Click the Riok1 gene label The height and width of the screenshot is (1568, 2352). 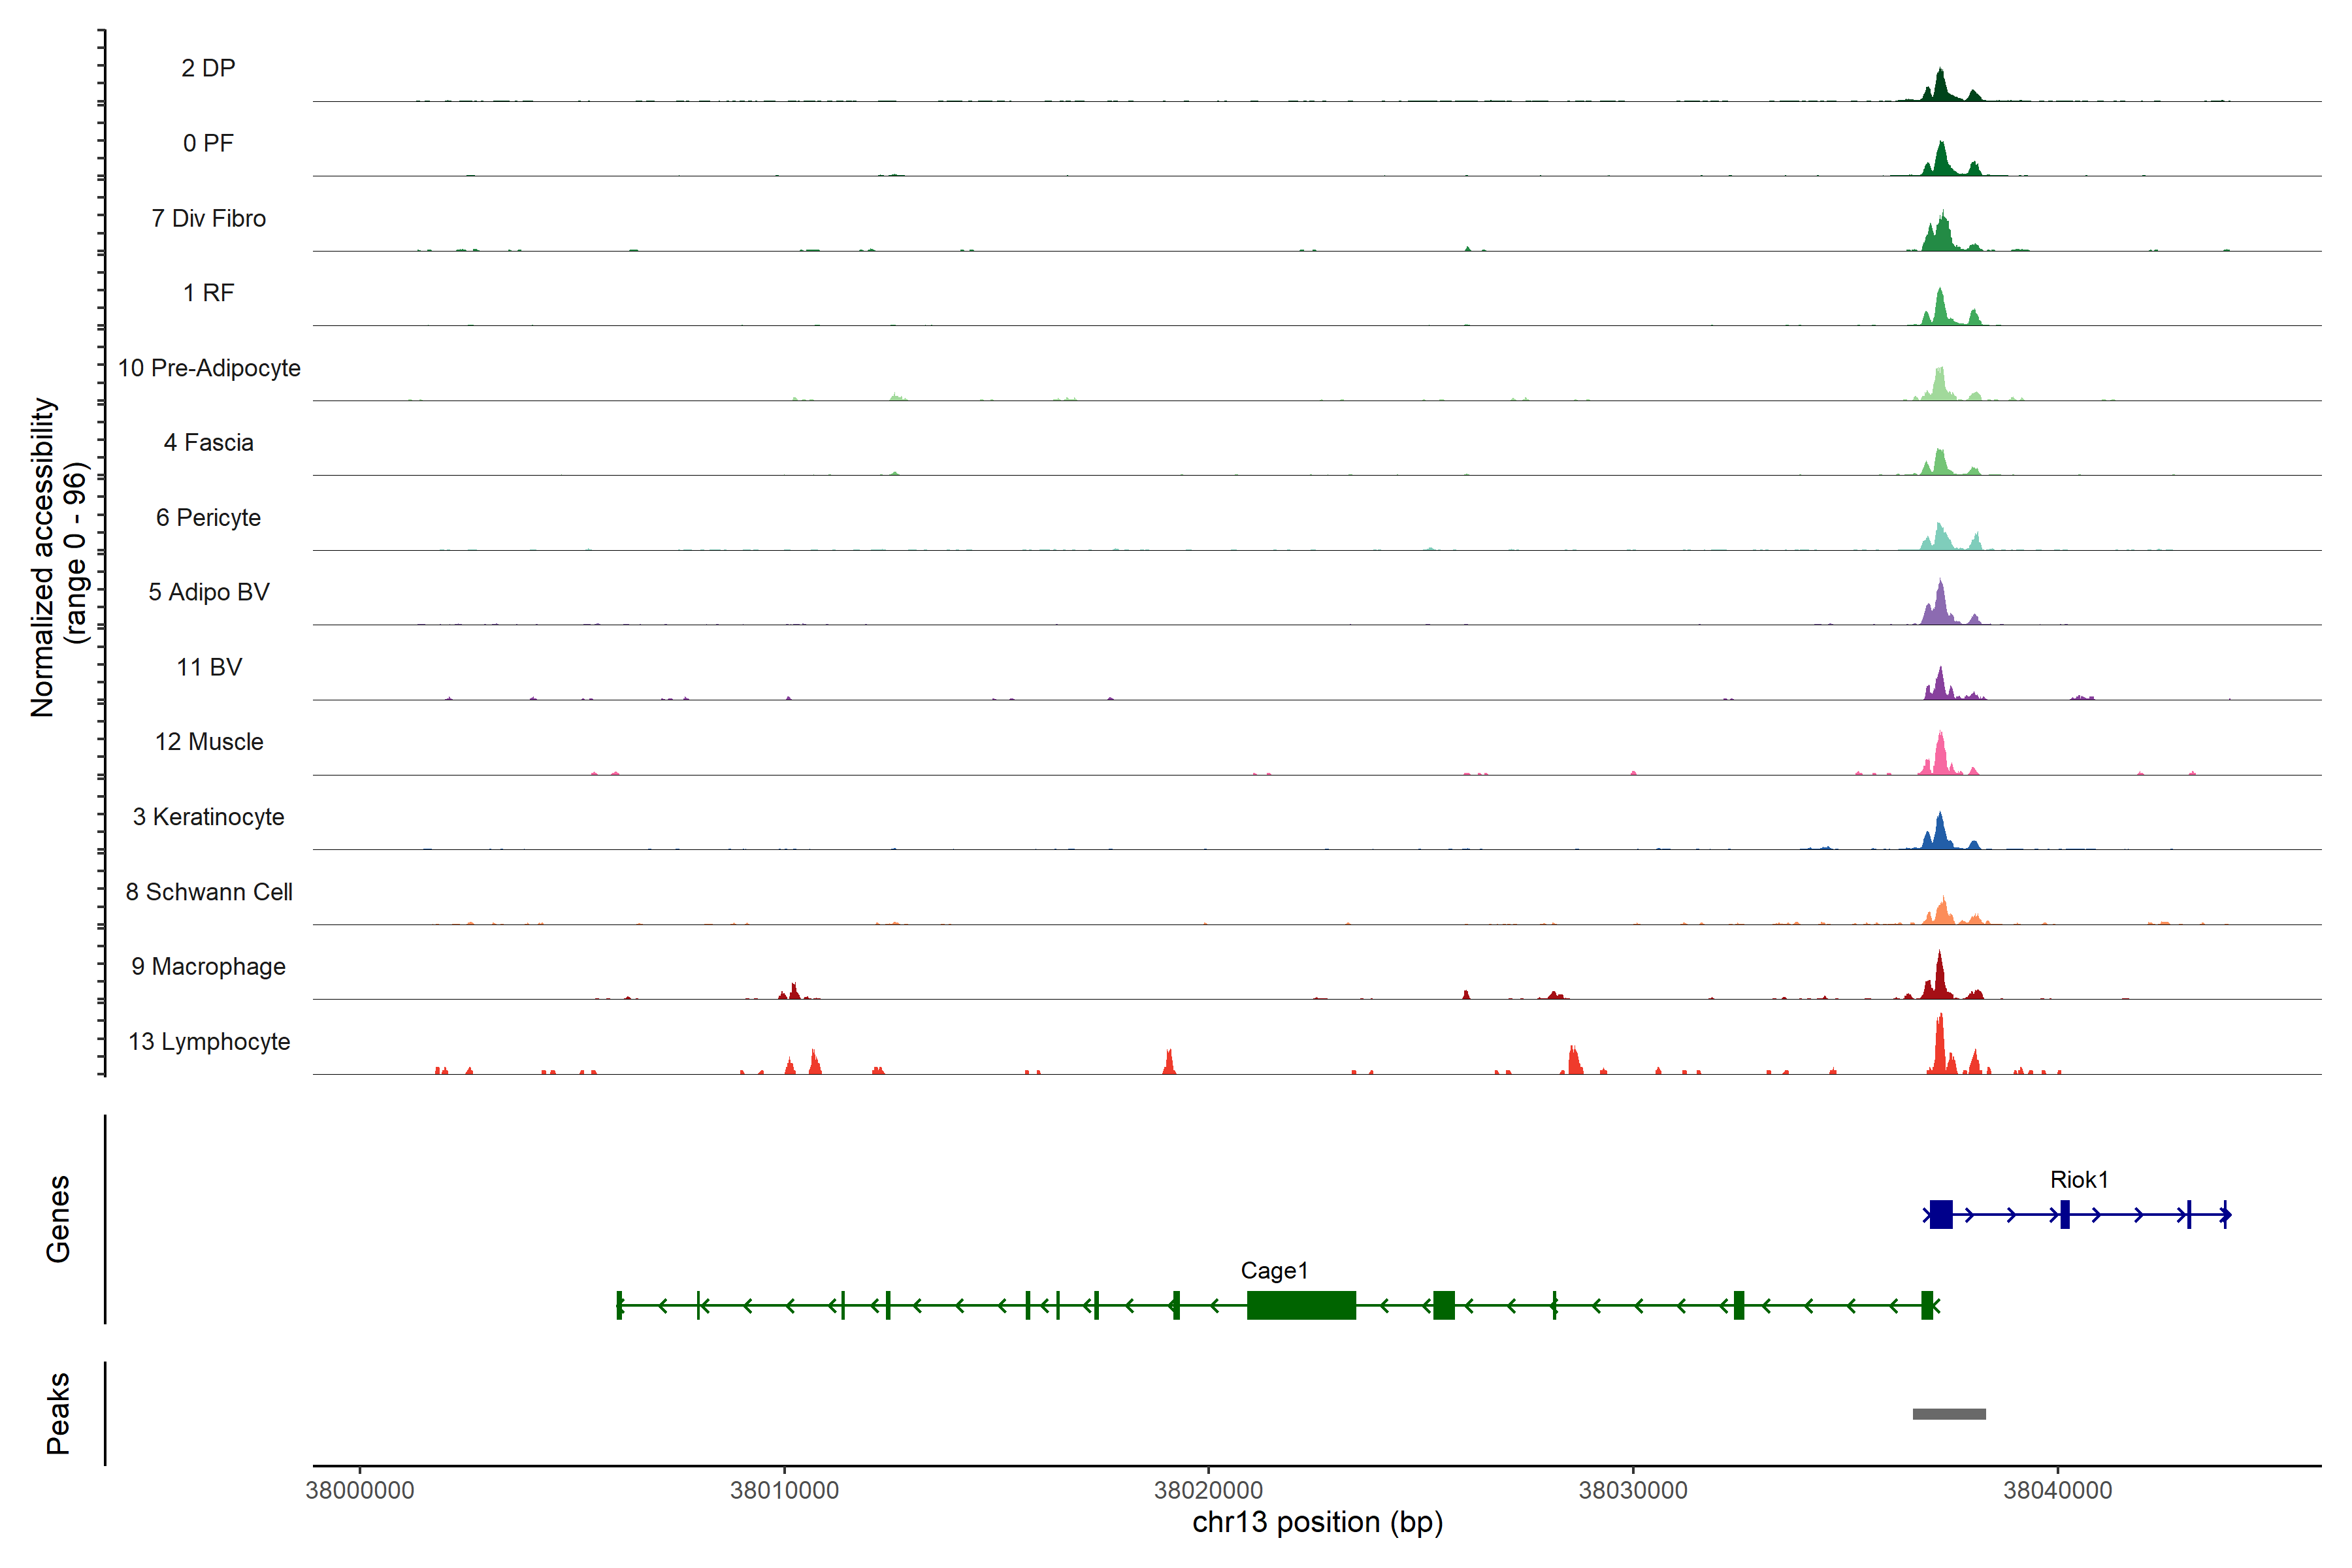[x=2078, y=1180]
